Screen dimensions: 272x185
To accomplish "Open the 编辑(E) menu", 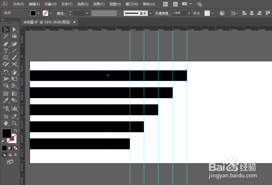I will [x=34, y=4].
